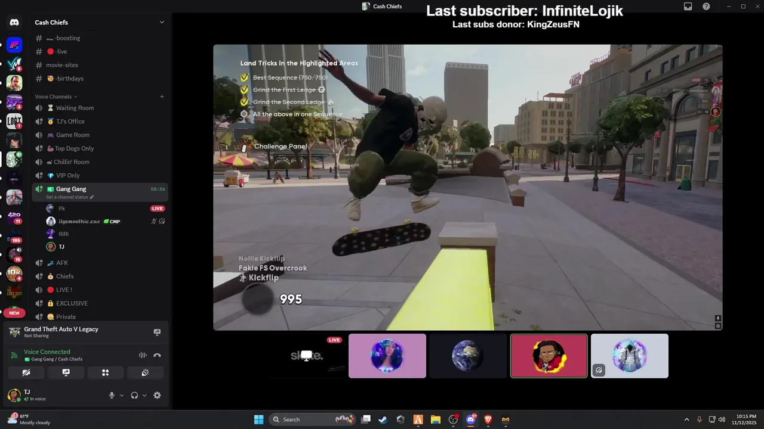
Task: Collapse the Voice Channels category
Action: pos(56,97)
